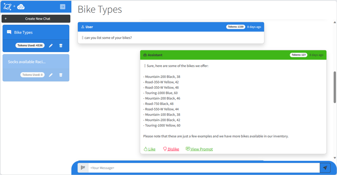Click the cloud brain logo icon

[21, 7]
